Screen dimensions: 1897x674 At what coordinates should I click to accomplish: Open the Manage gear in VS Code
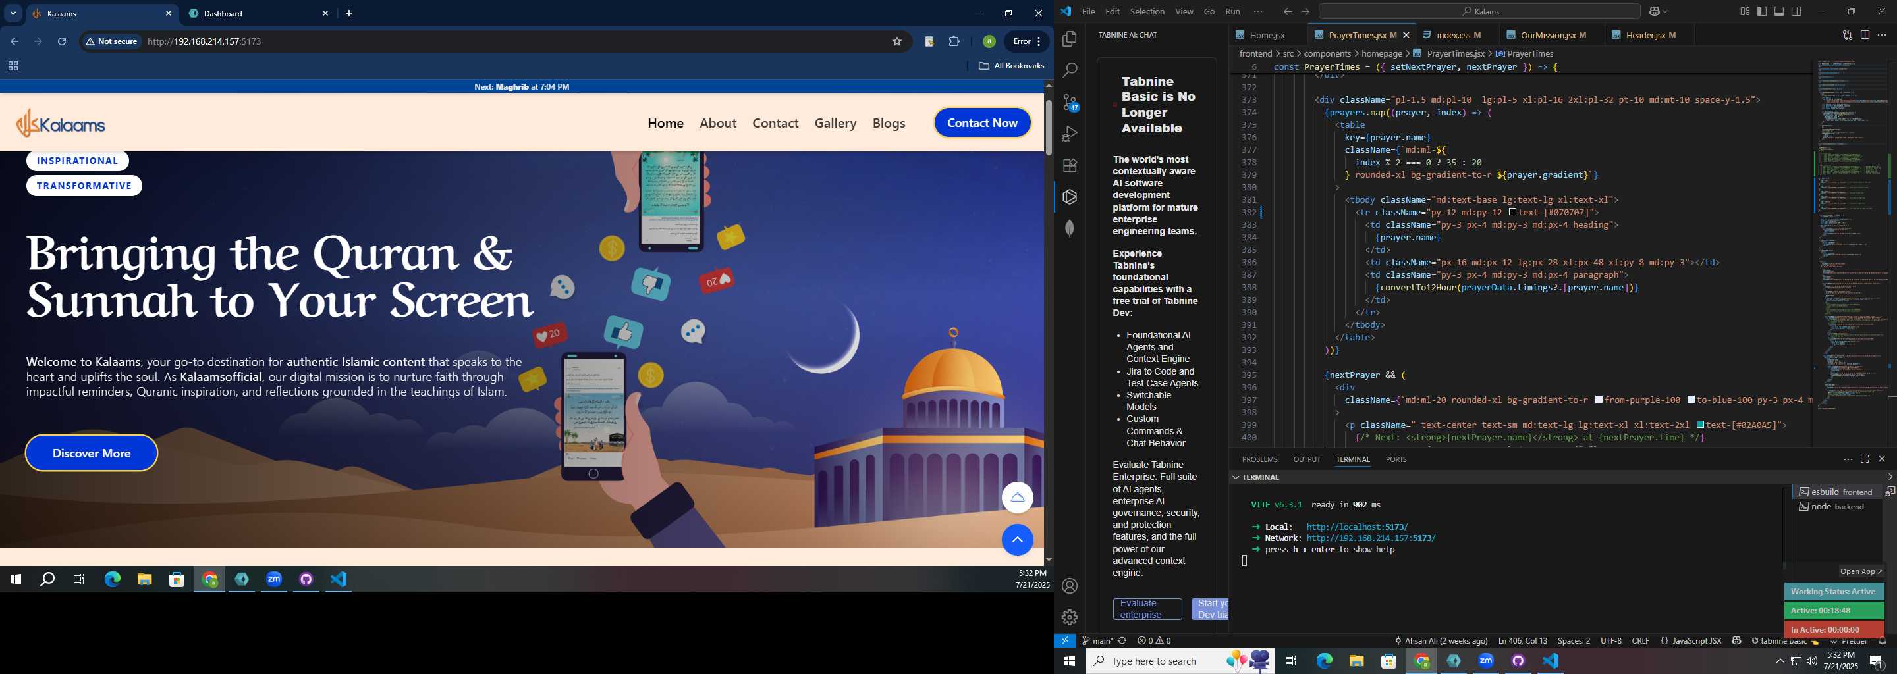click(1070, 617)
